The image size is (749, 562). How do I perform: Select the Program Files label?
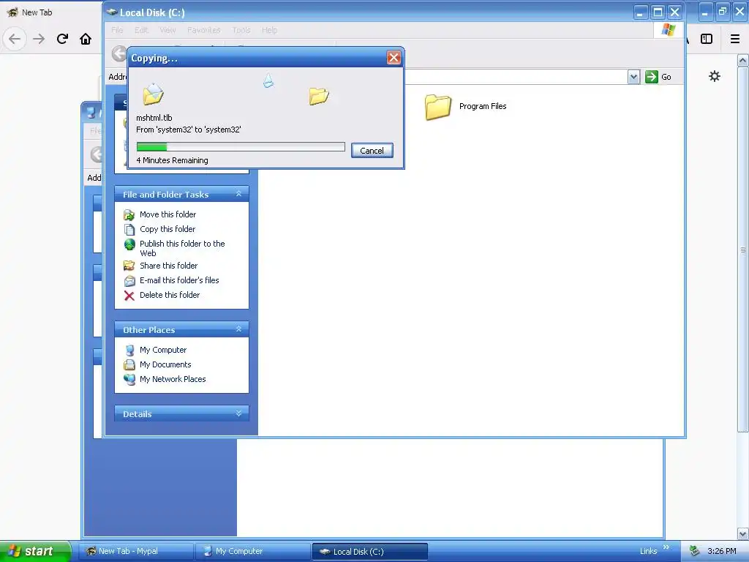(x=483, y=106)
